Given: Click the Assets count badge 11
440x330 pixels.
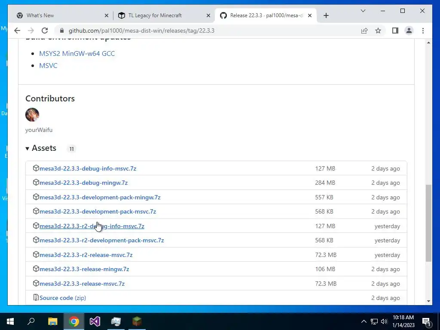Looking at the screenshot, I should [x=72, y=149].
